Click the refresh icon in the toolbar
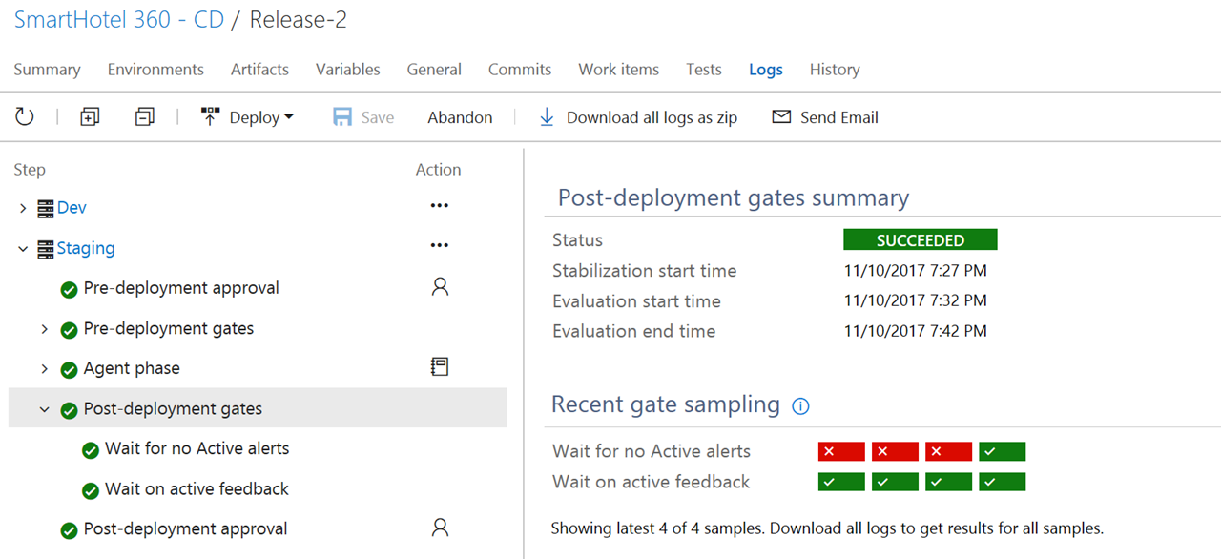 tap(25, 117)
